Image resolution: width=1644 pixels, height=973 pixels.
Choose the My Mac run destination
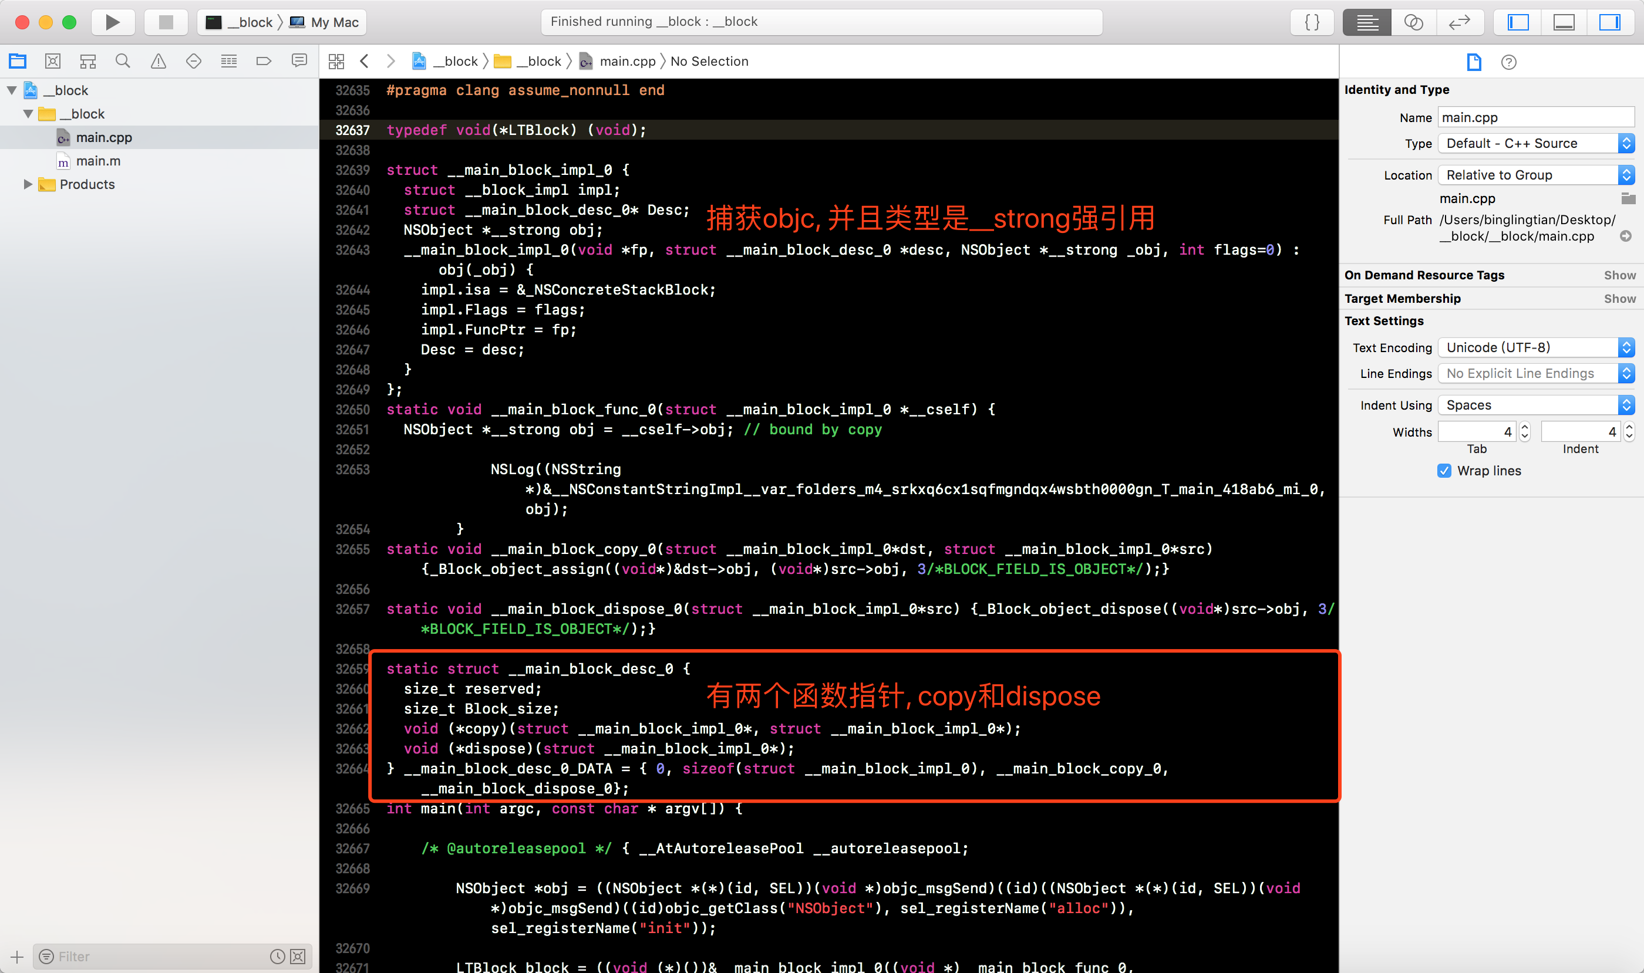[325, 22]
